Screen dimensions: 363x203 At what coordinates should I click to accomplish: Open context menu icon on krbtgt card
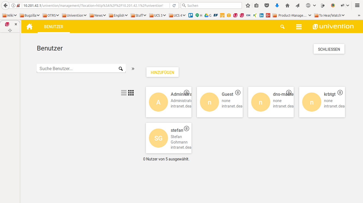[340, 92]
